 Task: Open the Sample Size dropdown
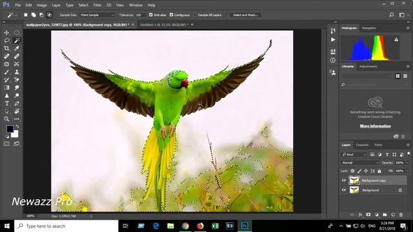click(97, 15)
